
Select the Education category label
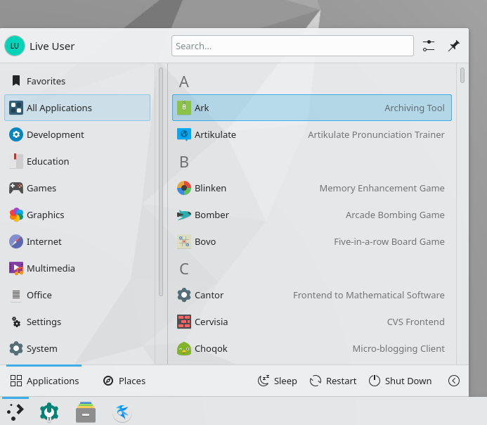48,161
